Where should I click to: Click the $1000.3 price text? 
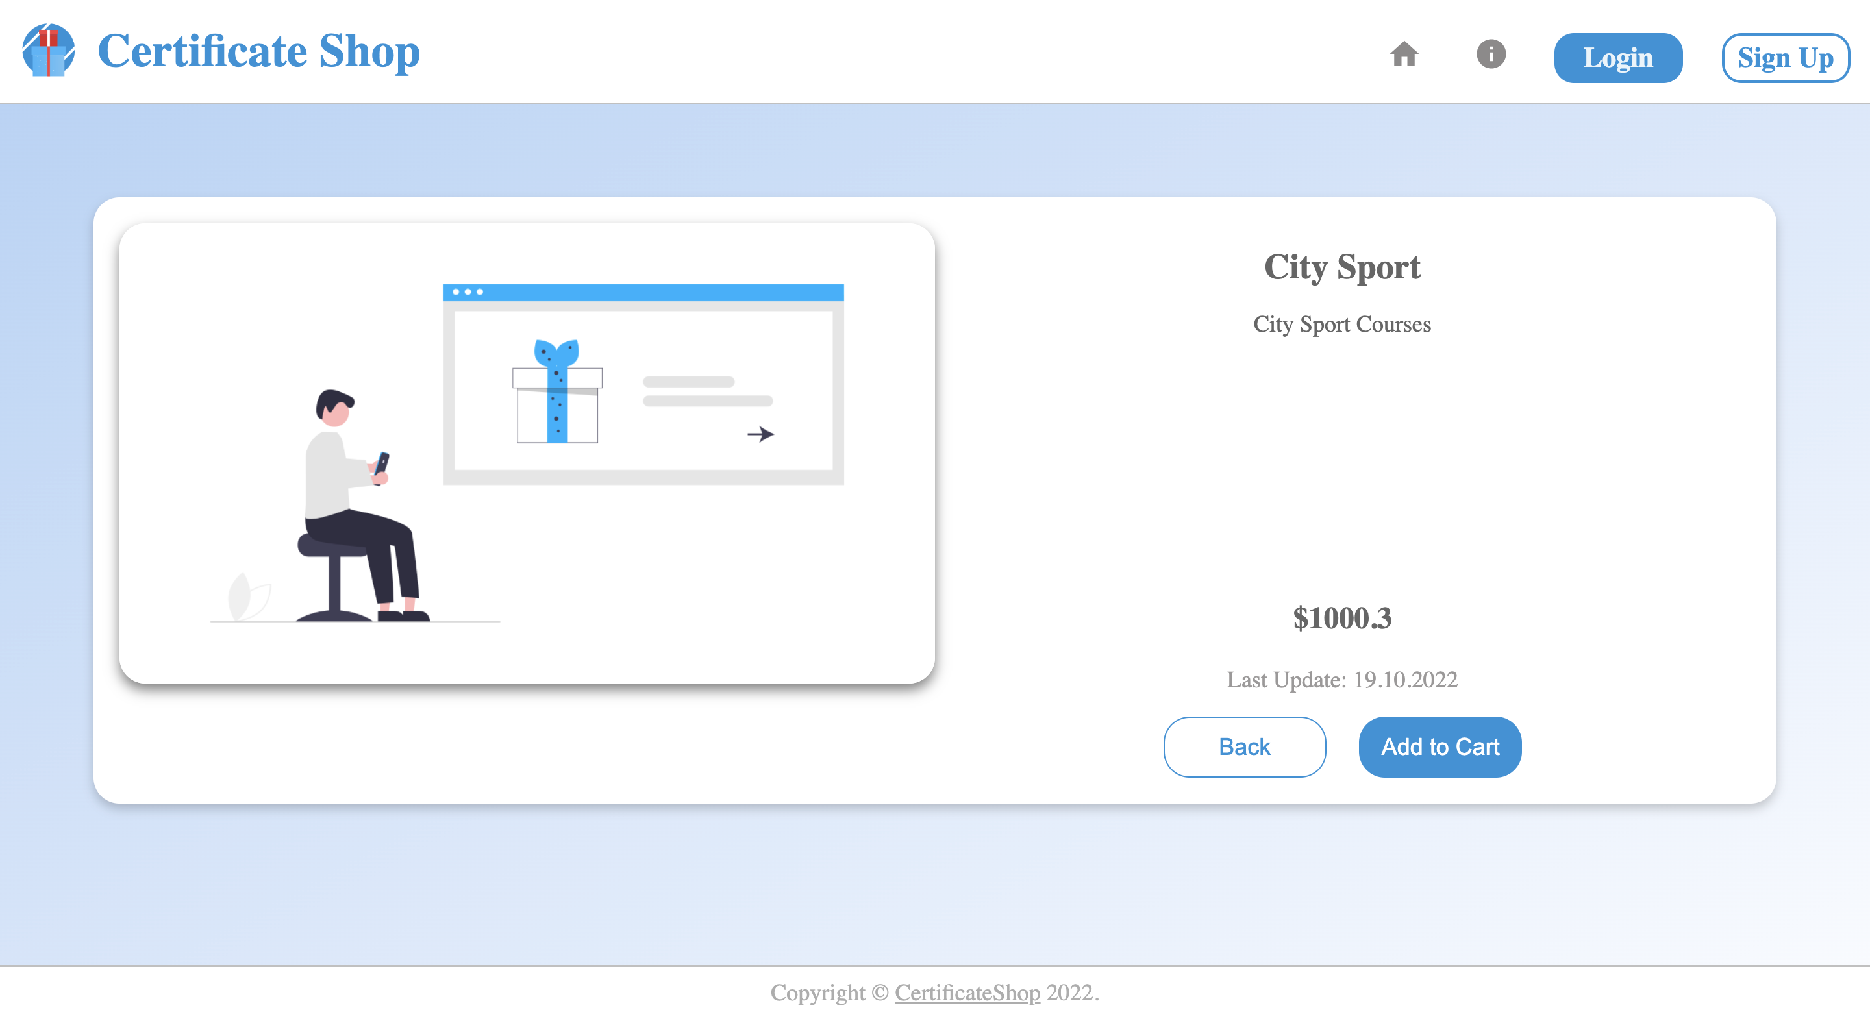coord(1341,618)
